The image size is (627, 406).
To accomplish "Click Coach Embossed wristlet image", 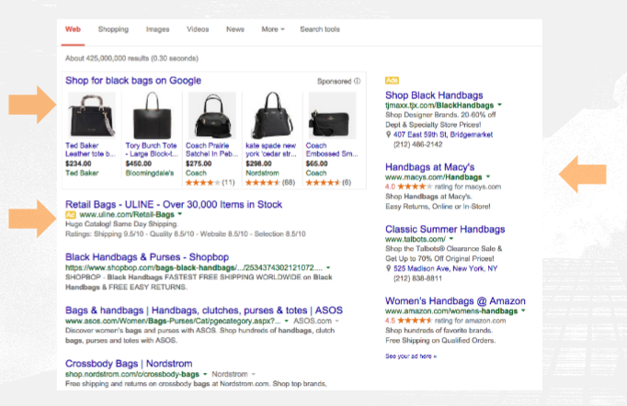I will (x=332, y=115).
